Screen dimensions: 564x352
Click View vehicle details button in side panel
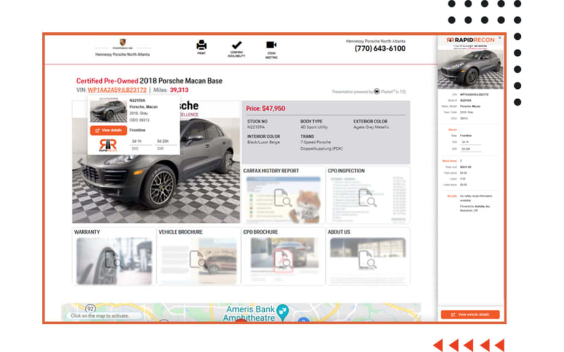[470, 315]
